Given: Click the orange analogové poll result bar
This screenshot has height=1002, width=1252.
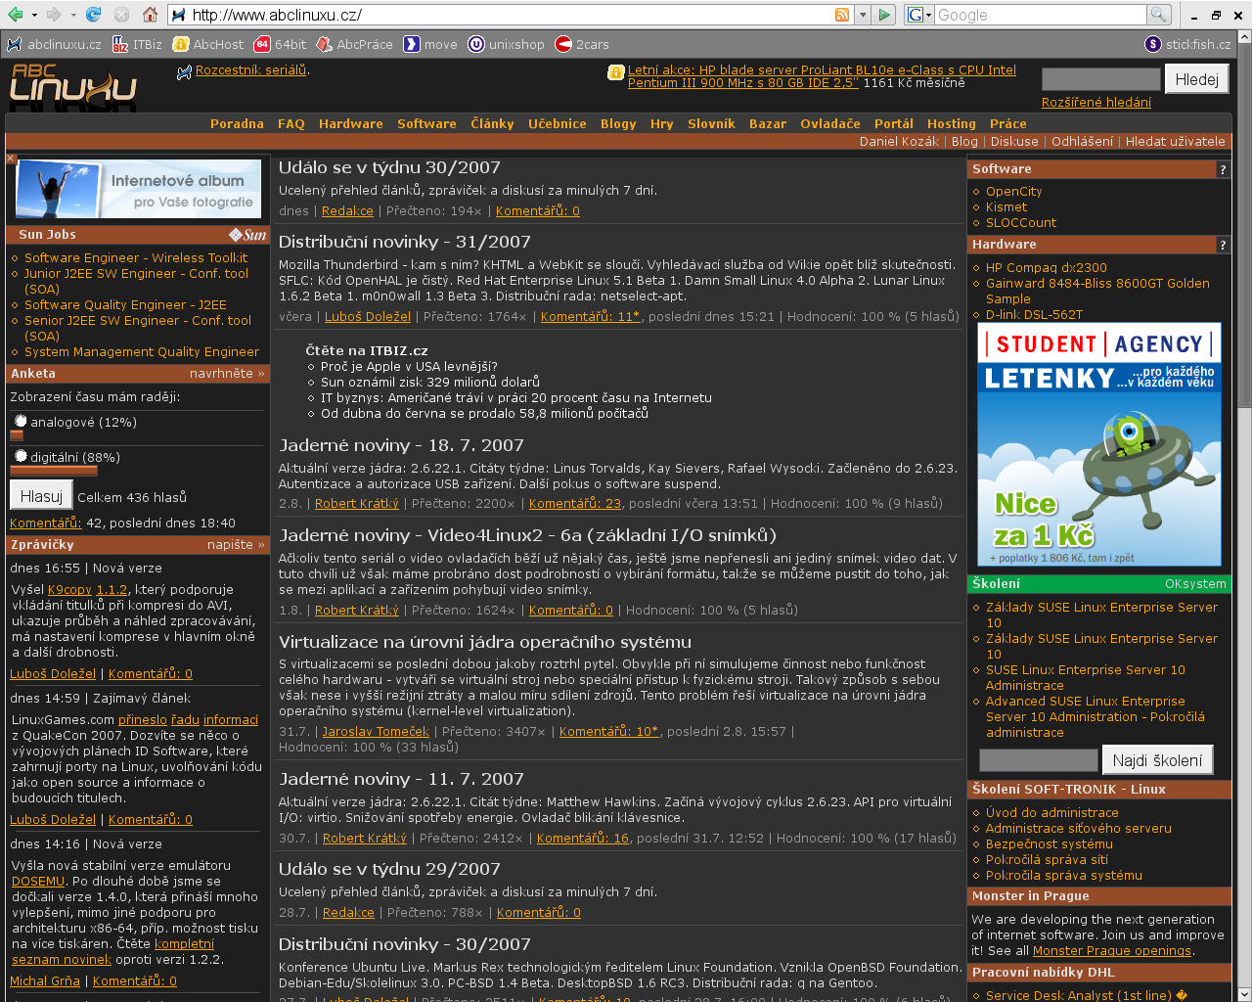Looking at the screenshot, I should (17, 435).
